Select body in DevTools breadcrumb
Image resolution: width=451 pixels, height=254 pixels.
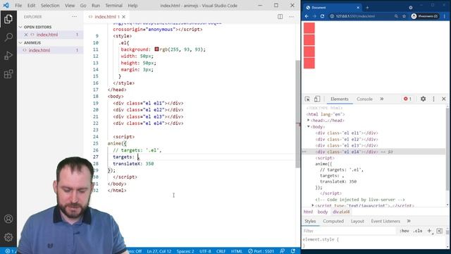(x=323, y=212)
